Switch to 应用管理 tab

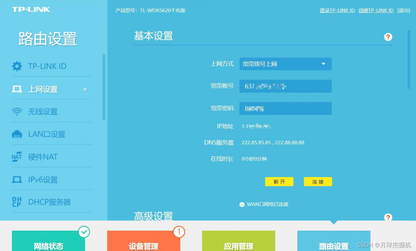pyautogui.click(x=238, y=241)
